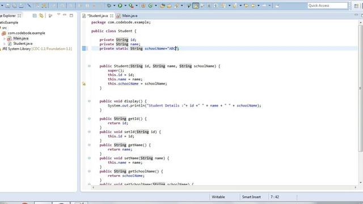
Task: Click the Last Edit Location icon
Action: click(x=246, y=6)
